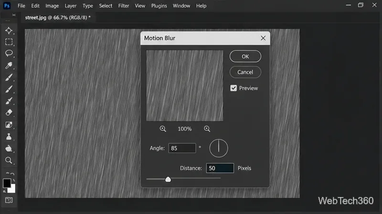Screen dimensions: 382x214
Task: Close the Motion Blur dialog
Action: [x=263, y=38]
